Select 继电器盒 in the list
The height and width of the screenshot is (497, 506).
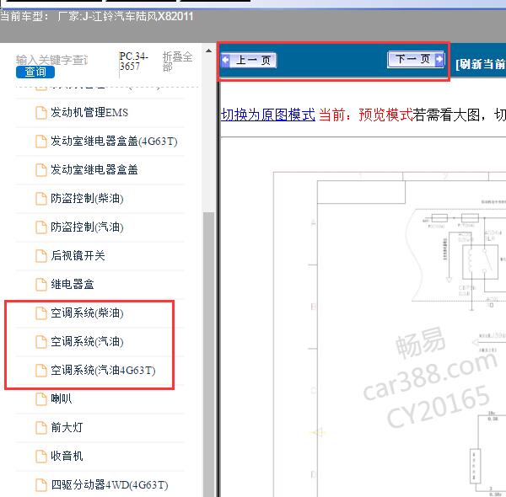click(x=73, y=284)
